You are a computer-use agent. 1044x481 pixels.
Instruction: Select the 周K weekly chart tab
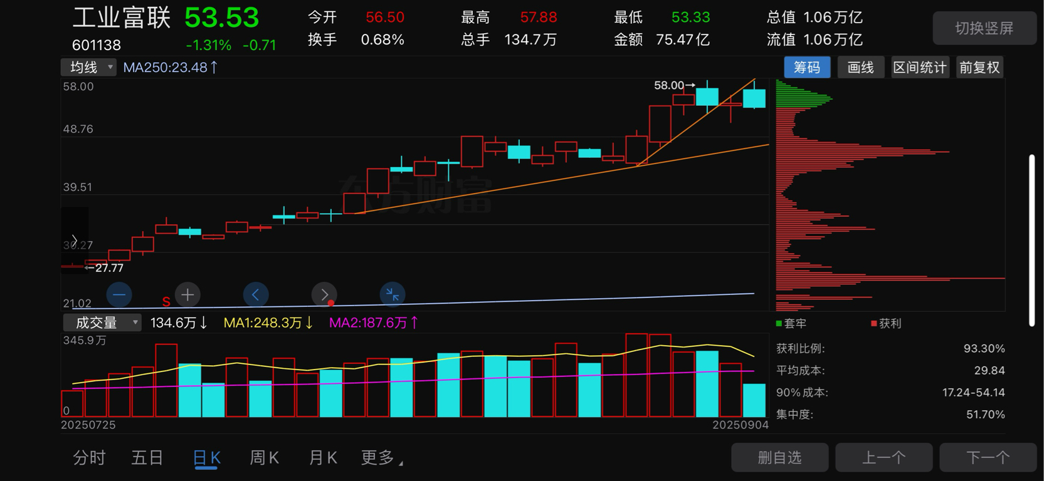point(264,458)
